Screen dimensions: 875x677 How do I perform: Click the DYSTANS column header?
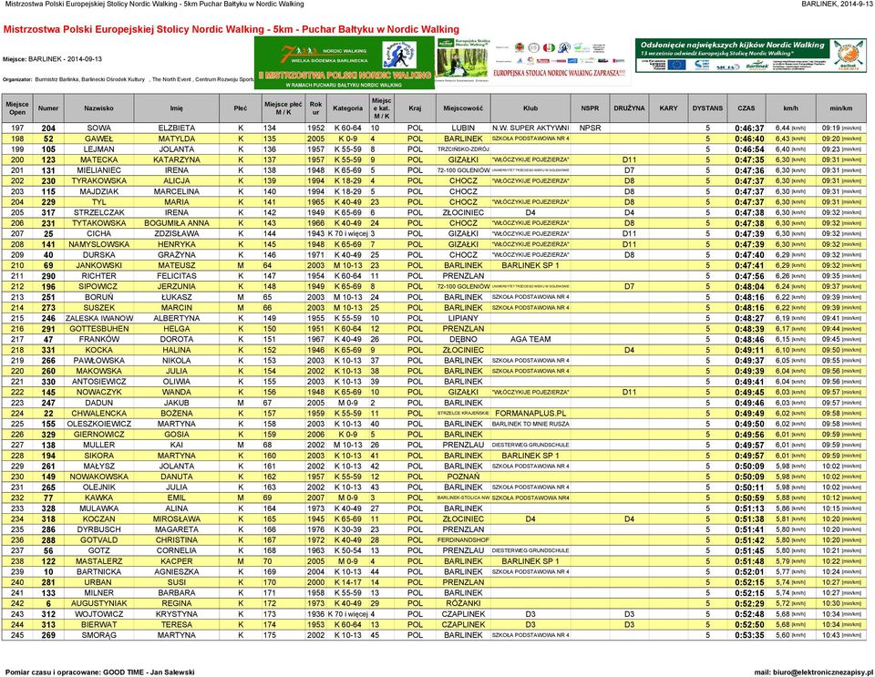707,108
